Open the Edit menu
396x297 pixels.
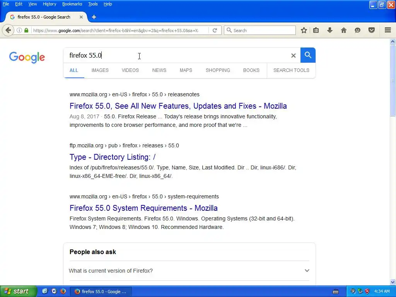[x=19, y=4]
